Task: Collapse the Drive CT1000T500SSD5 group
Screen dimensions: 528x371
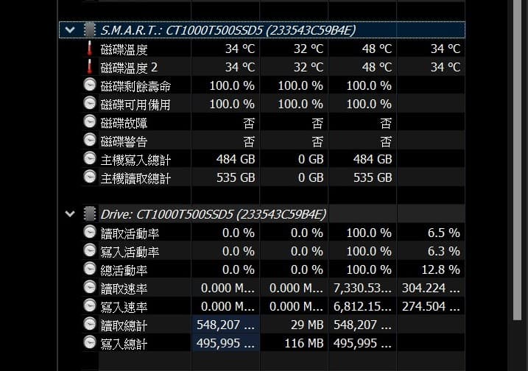Action: click(70, 213)
